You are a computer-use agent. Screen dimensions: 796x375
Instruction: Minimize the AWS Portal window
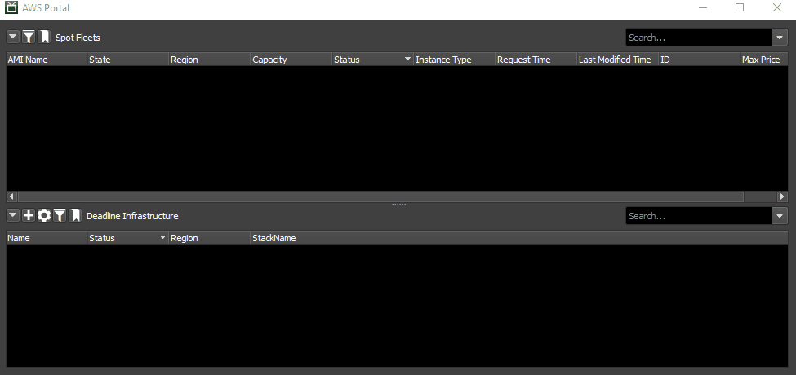tap(703, 7)
